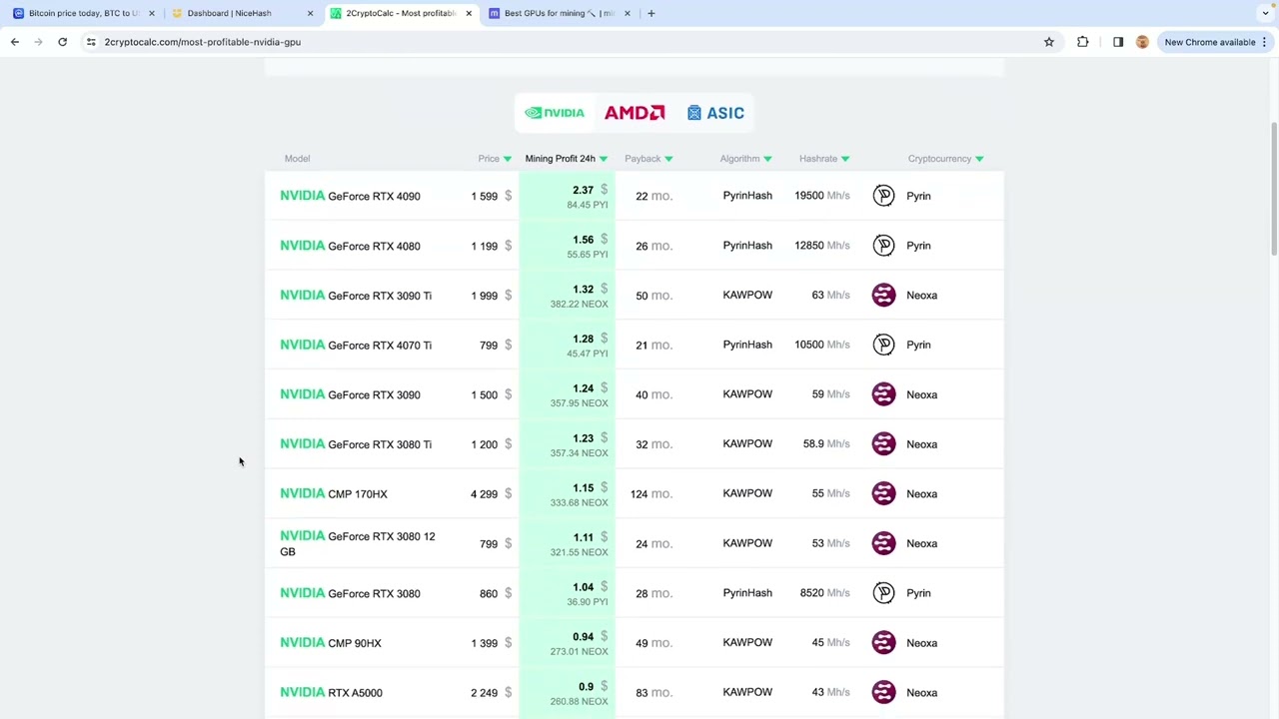Bookmark this page with the star icon
Screen dimensions: 1279x719
tap(1049, 42)
